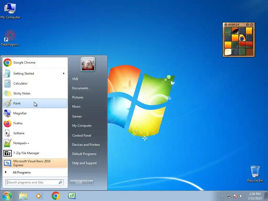Launch Microsoft Visual Basic 2010 Express
268x201 pixels.
click(35, 163)
